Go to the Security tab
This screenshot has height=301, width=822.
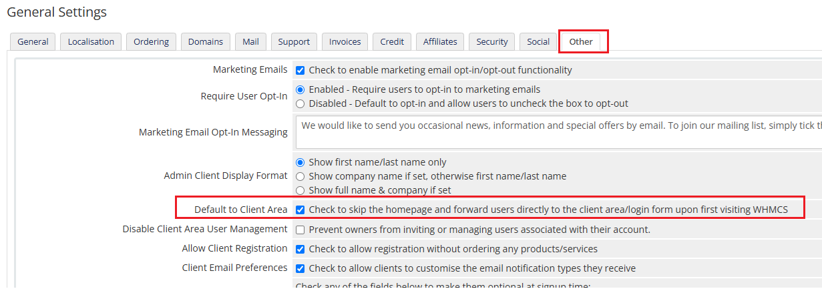pyautogui.click(x=492, y=41)
